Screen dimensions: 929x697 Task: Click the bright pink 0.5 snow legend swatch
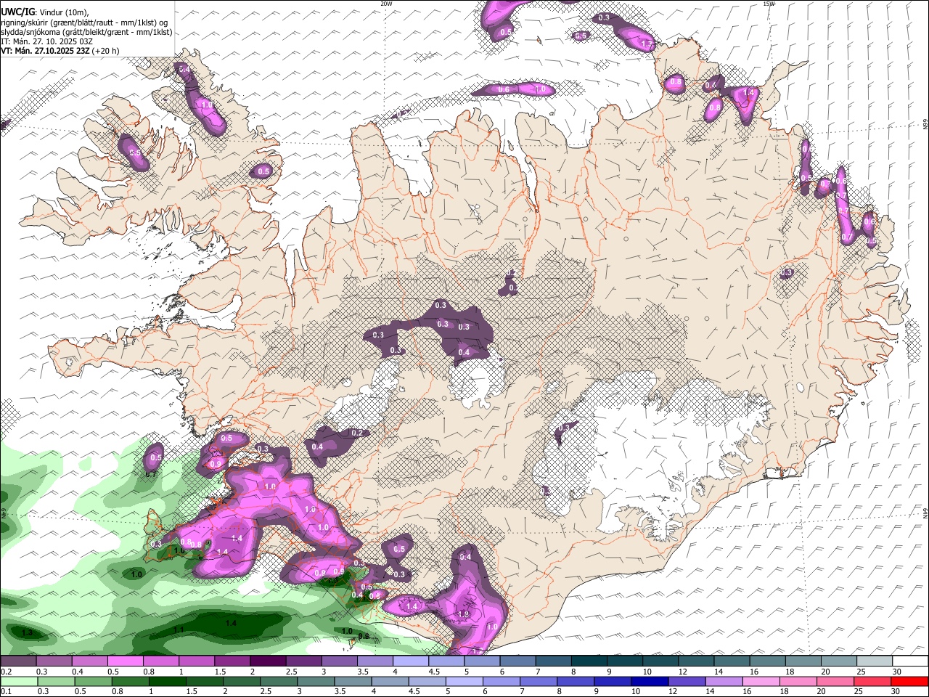[x=126, y=661]
